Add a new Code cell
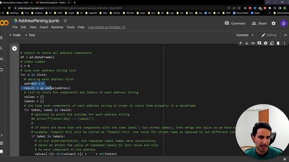The image size is (289, 162). click(15, 35)
